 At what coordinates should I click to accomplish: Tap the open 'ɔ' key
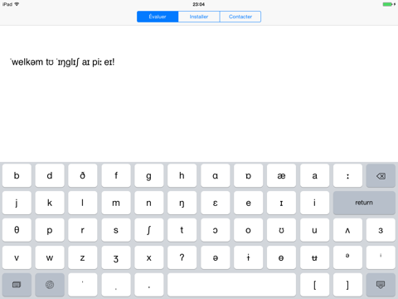[x=215, y=230]
